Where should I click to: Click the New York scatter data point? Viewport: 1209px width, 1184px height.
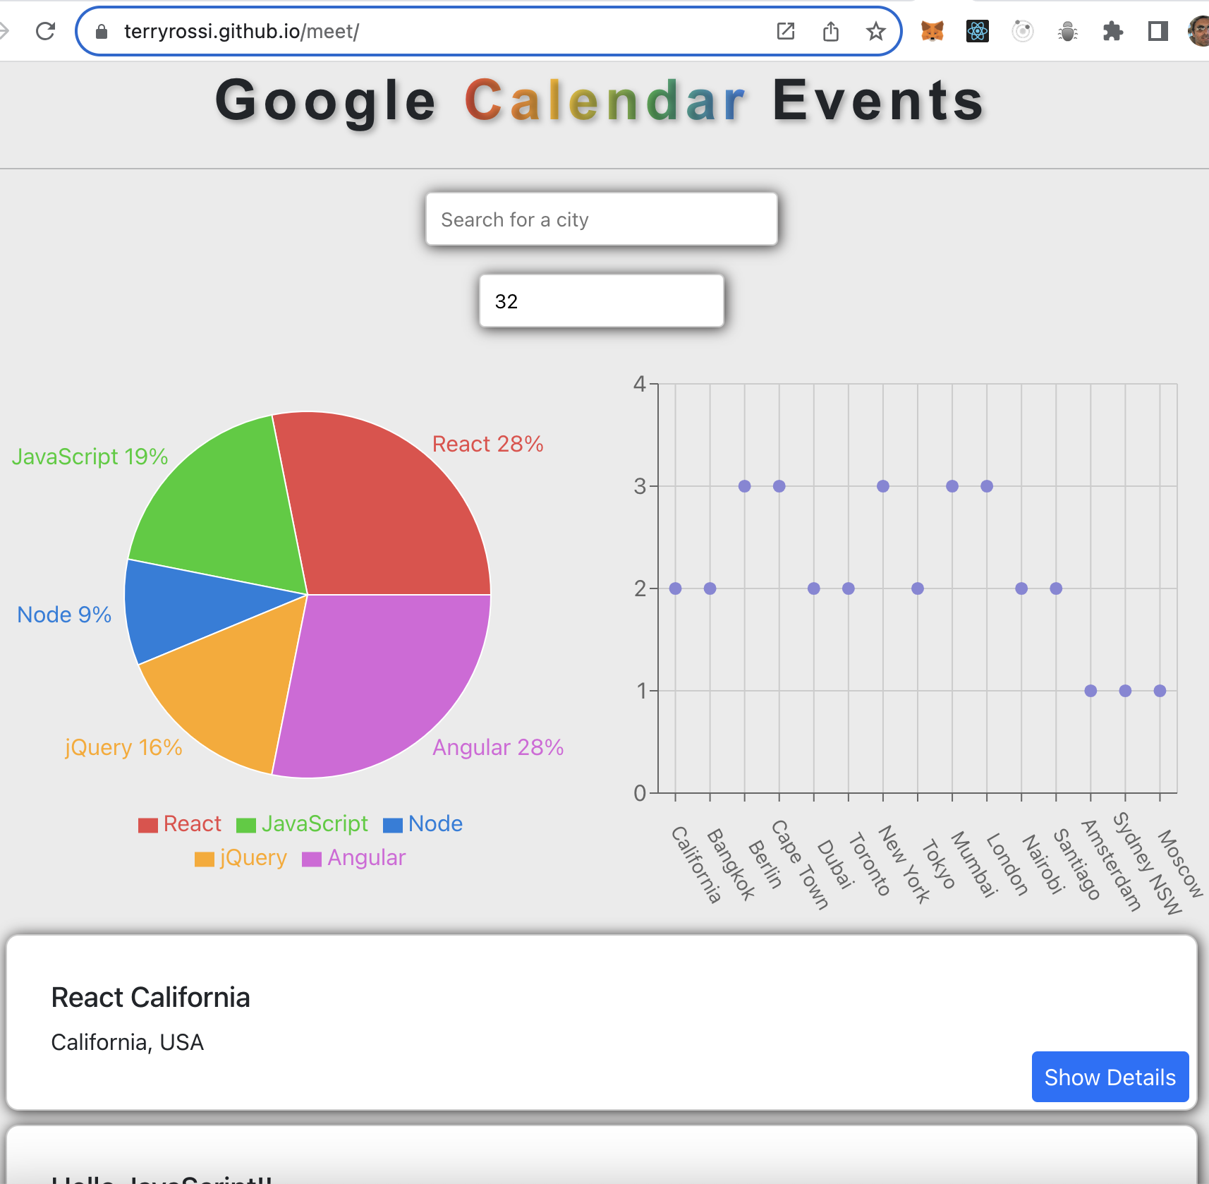click(x=882, y=486)
